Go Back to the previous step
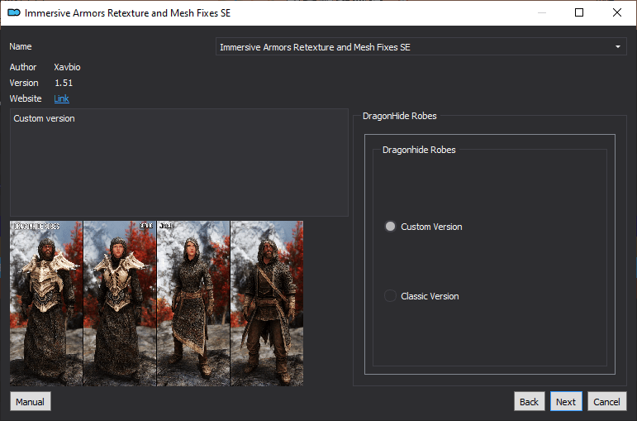Screen dimensions: 637x421 click(529, 402)
